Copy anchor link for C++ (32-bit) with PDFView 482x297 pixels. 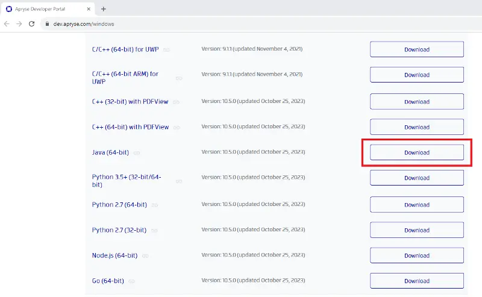[176, 102]
